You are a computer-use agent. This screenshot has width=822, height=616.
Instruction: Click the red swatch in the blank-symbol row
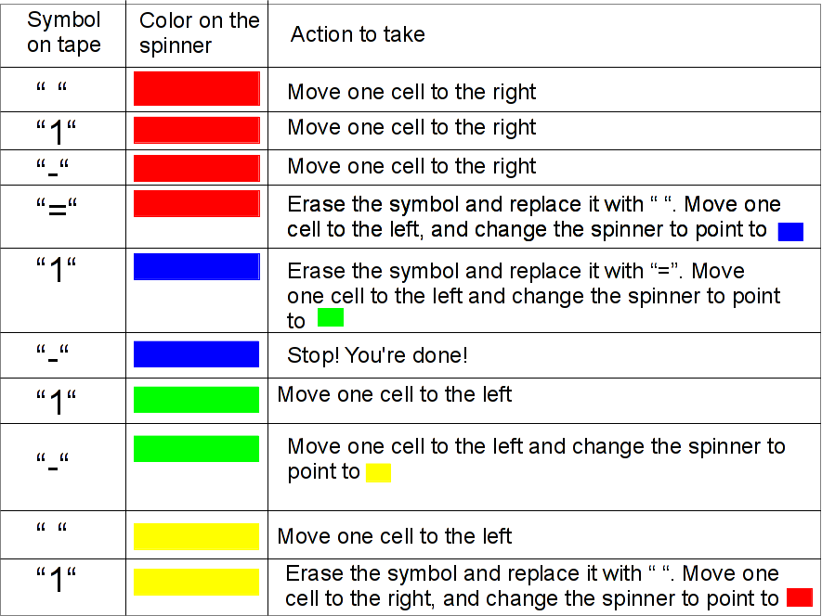(x=197, y=88)
